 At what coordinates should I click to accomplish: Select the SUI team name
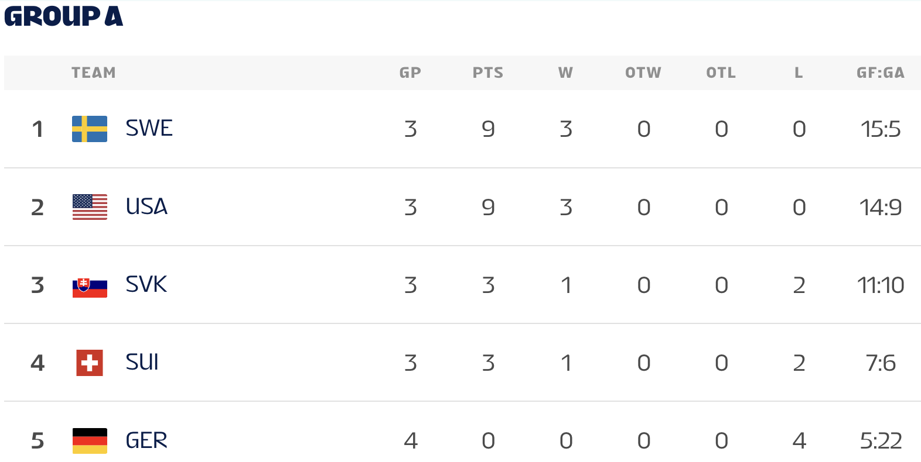[142, 363]
